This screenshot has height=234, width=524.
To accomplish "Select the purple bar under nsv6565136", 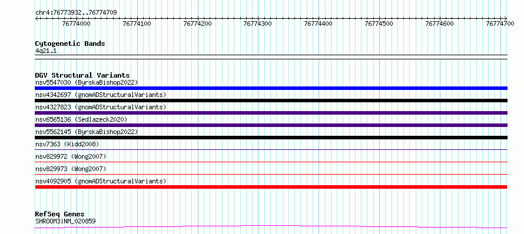I will click(x=271, y=125).
